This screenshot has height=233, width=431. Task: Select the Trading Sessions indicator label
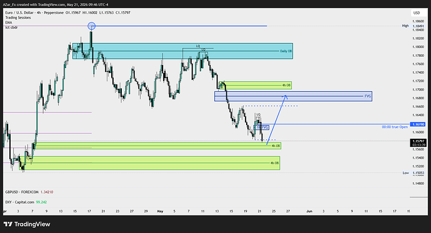18,17
